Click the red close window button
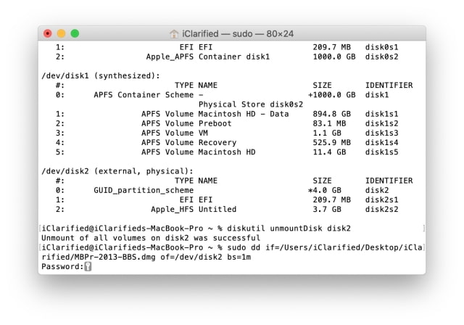This screenshot has width=464, height=325. 48,33
